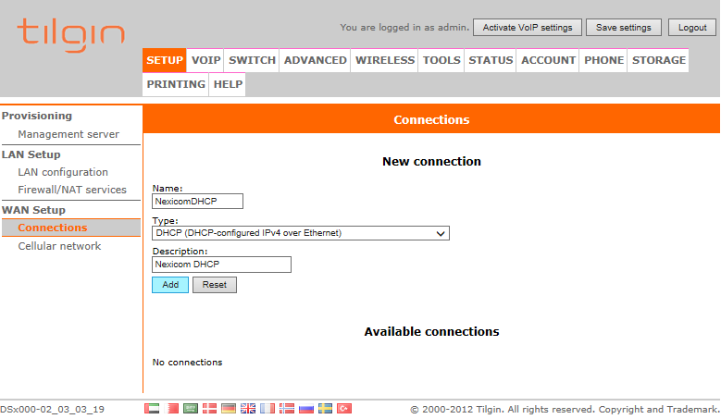Image resolution: width=721 pixels, height=419 pixels.
Task: Open Management server in sidebar
Action: click(68, 134)
